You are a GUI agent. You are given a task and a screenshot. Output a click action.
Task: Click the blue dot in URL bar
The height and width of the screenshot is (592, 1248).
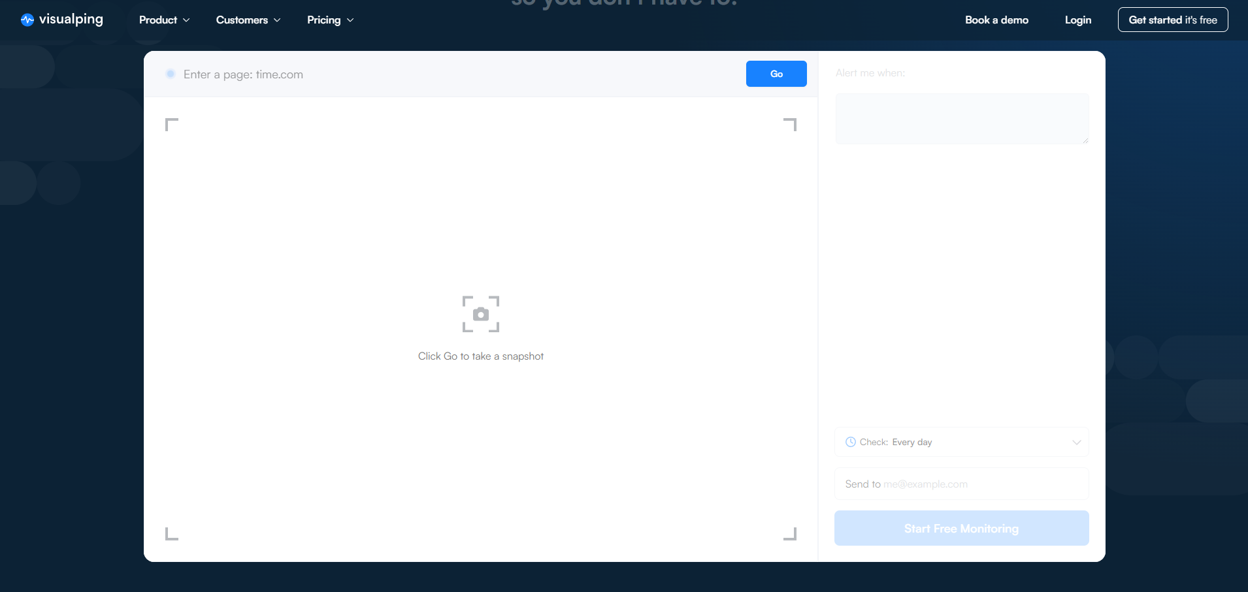(x=171, y=74)
